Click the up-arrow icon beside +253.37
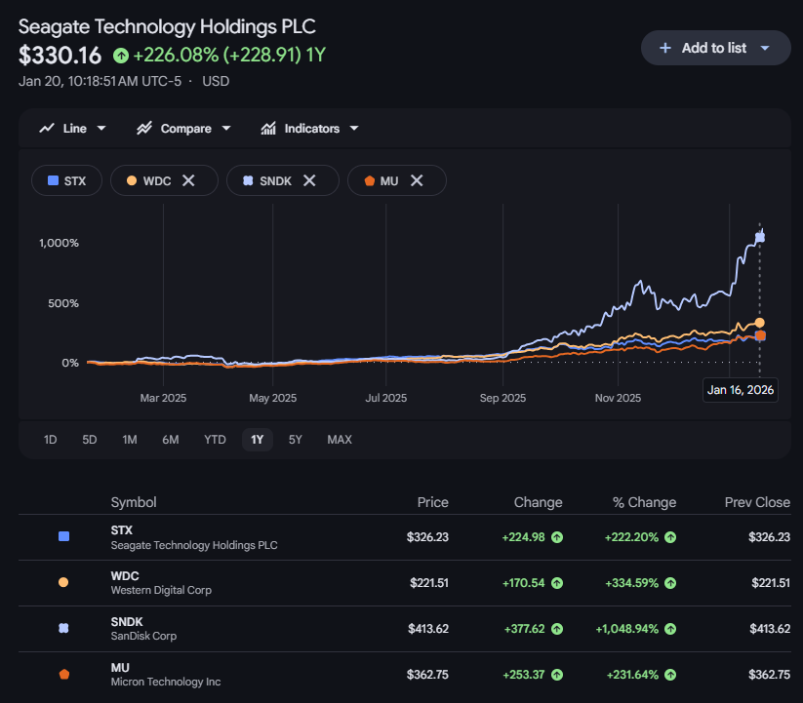 [x=557, y=675]
